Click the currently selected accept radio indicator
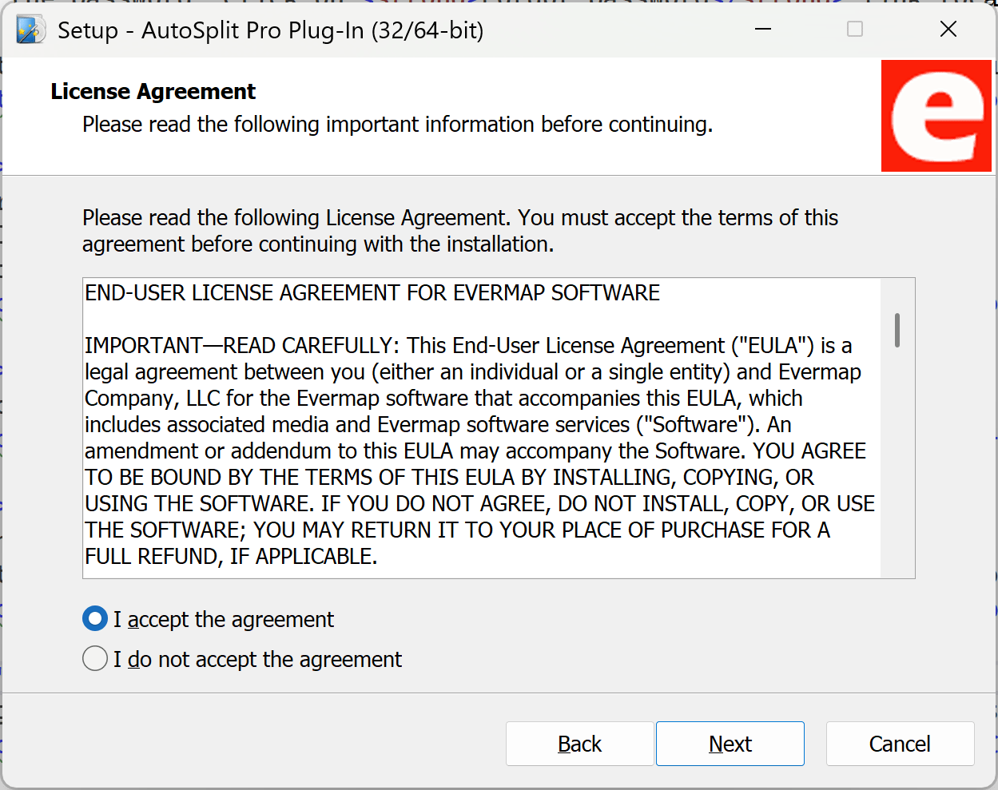The height and width of the screenshot is (790, 998). coord(94,618)
